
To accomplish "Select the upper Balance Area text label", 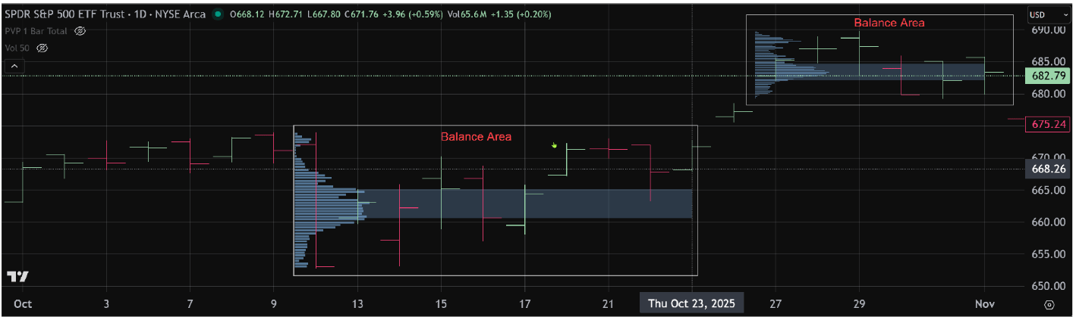I will click(x=889, y=23).
